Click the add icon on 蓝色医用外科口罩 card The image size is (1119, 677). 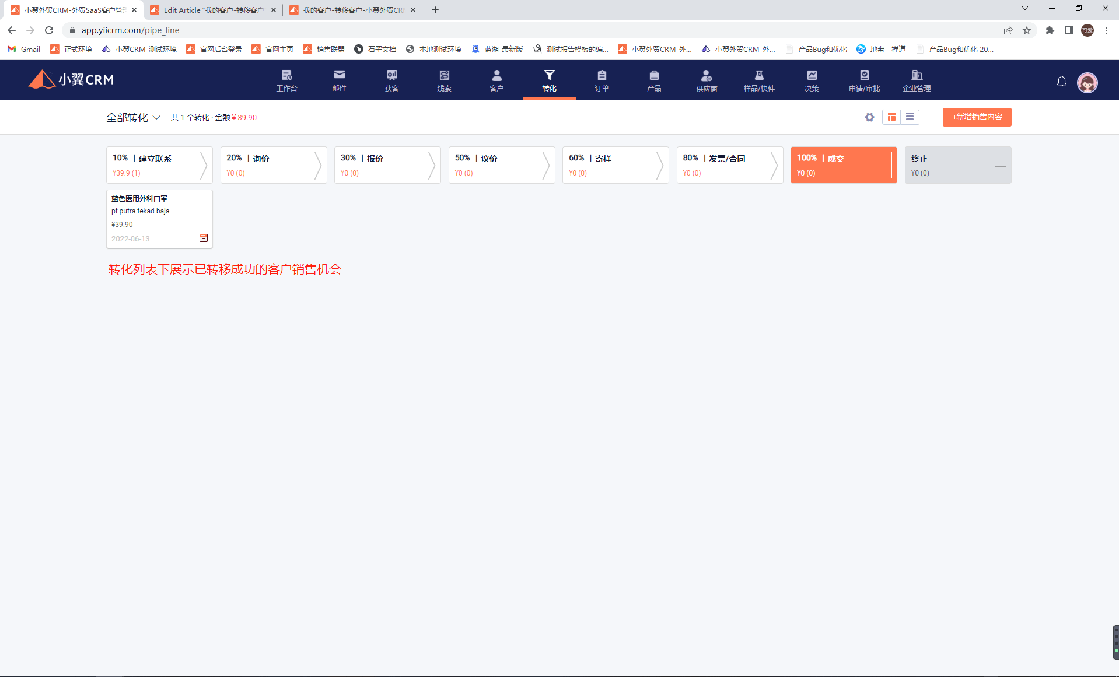[204, 238]
